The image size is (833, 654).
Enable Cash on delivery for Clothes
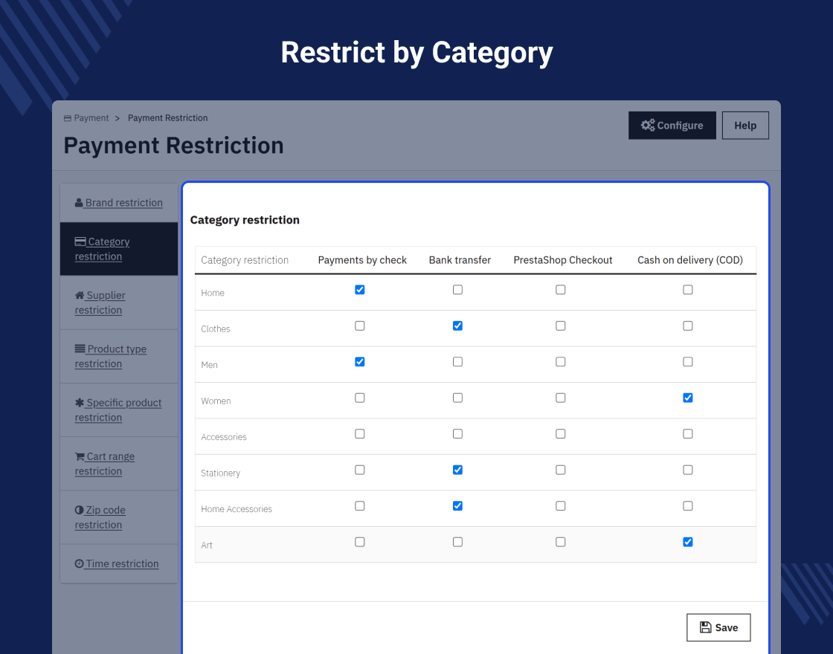click(x=688, y=326)
